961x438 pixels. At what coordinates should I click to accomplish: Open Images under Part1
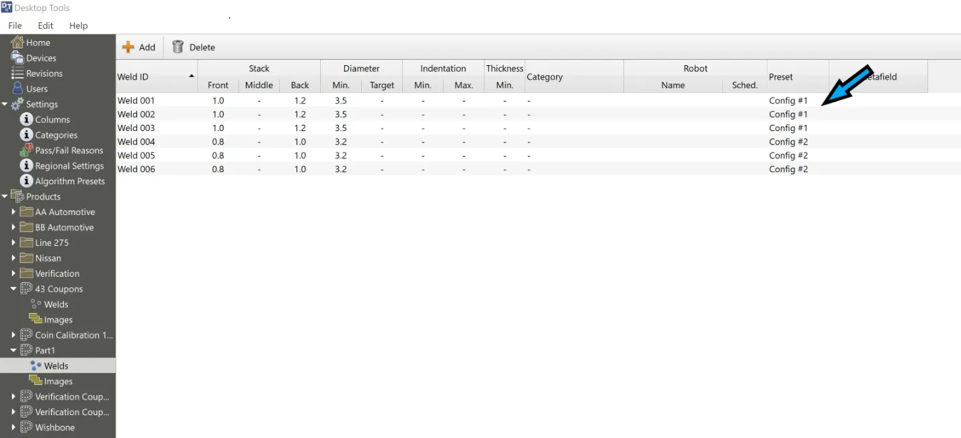(58, 382)
